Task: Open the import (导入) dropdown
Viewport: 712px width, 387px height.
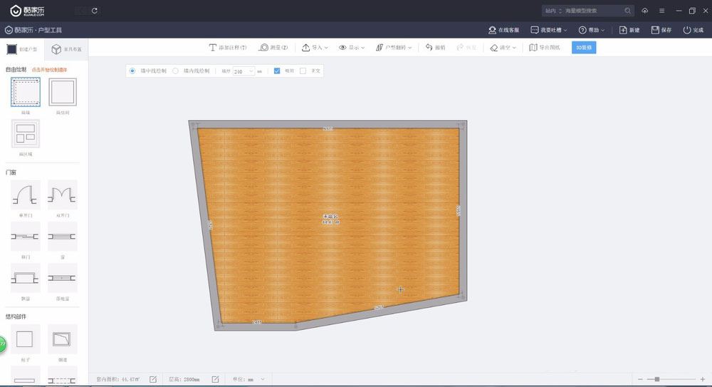Action: (315, 47)
